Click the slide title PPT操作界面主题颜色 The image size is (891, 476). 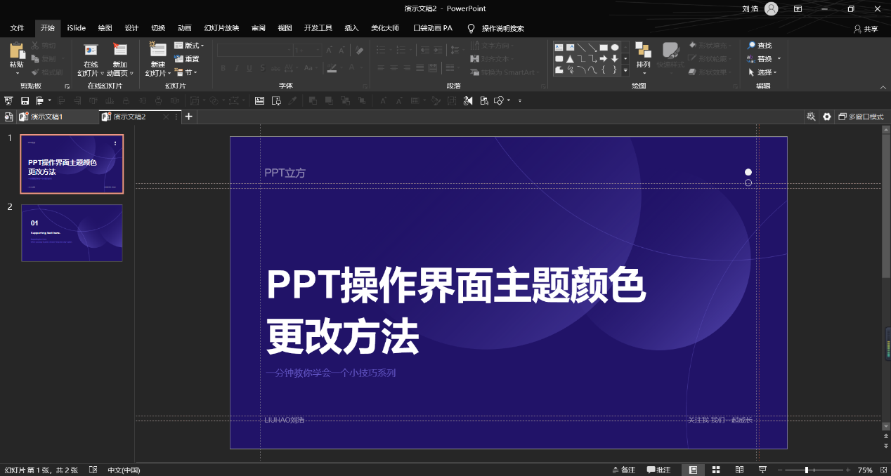tap(456, 286)
